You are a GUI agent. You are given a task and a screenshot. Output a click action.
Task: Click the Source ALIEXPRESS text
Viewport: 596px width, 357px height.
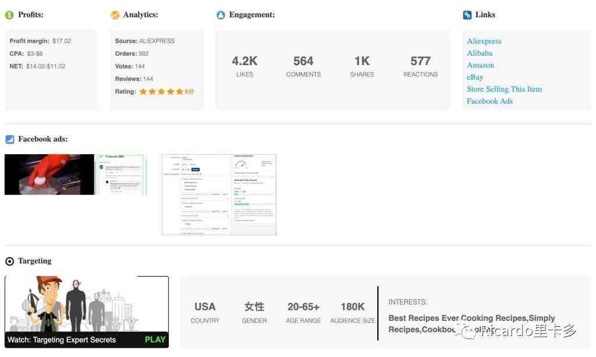click(145, 41)
